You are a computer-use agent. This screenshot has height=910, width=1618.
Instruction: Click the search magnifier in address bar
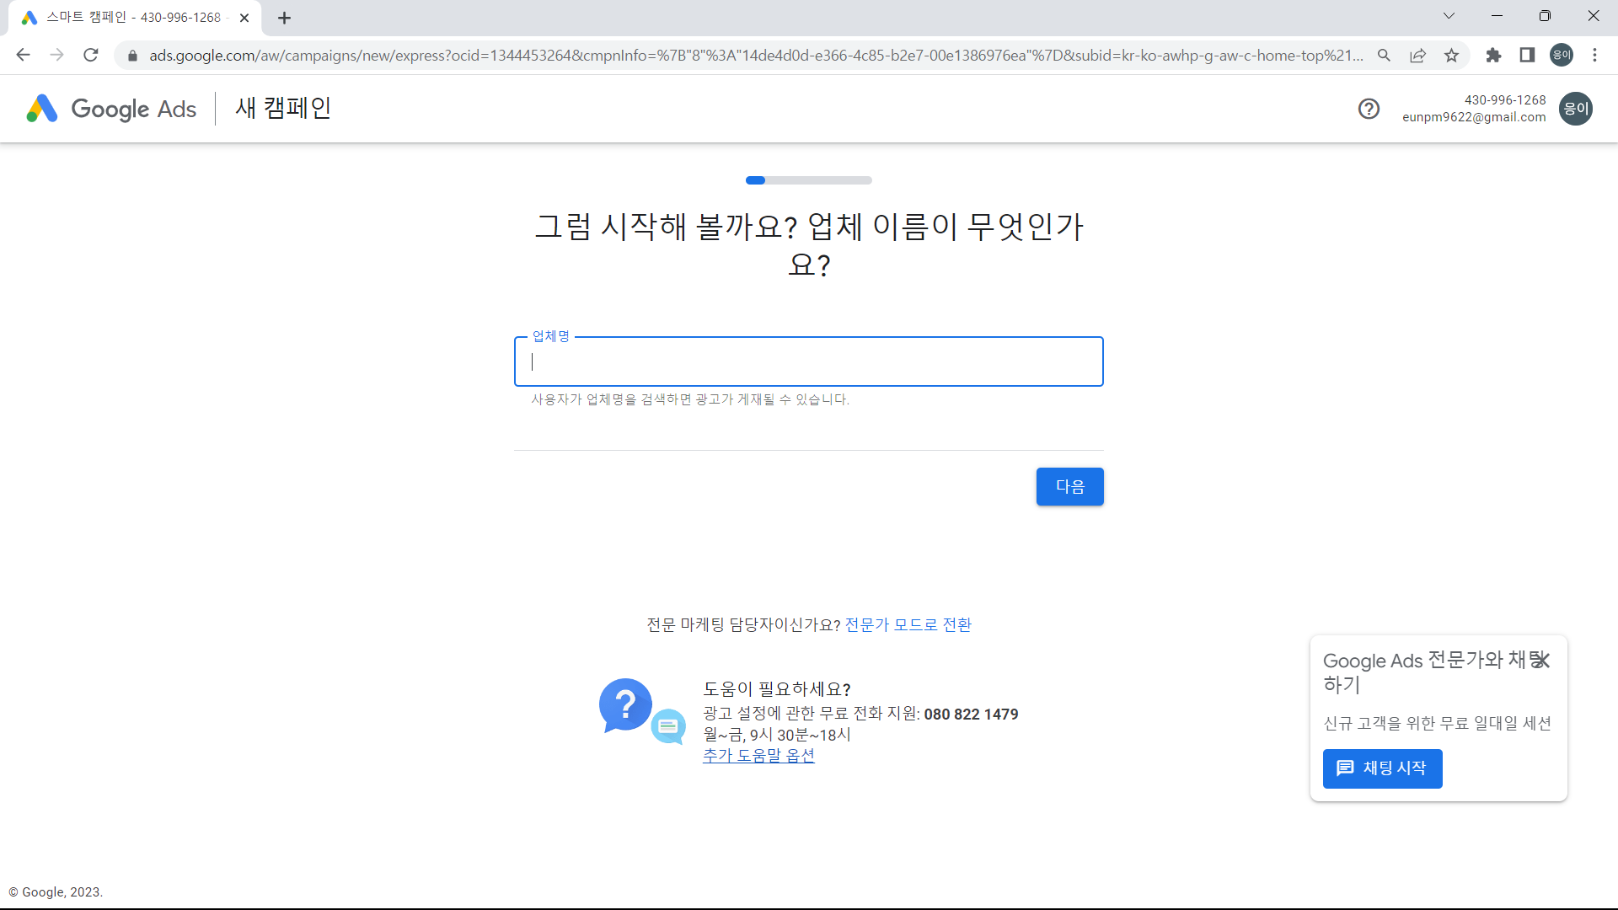coord(1385,55)
